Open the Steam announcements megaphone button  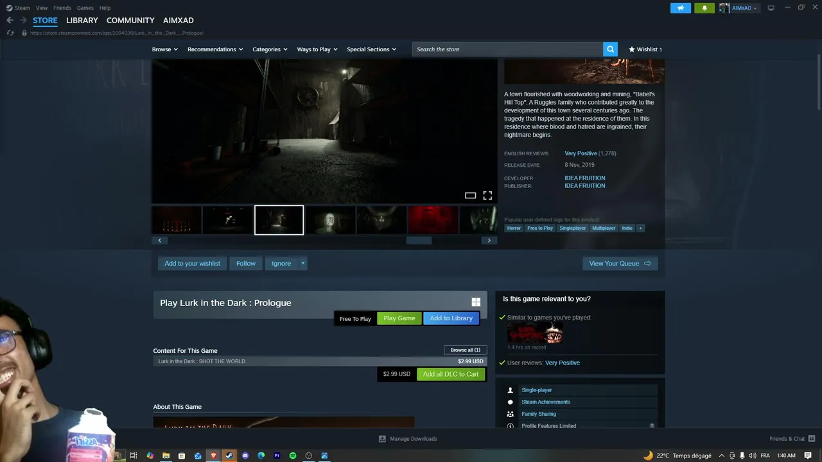click(x=681, y=8)
